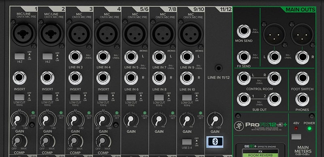Click the SUB OUT 2 jack
The width and height of the screenshot is (324, 157).
275,99
